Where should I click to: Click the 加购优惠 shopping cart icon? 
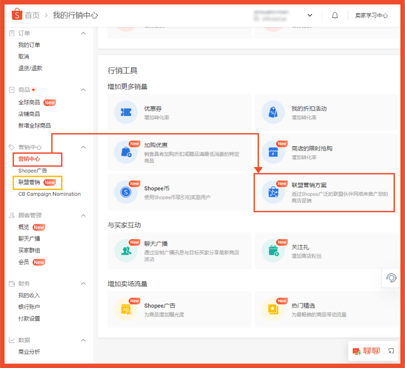click(x=126, y=153)
